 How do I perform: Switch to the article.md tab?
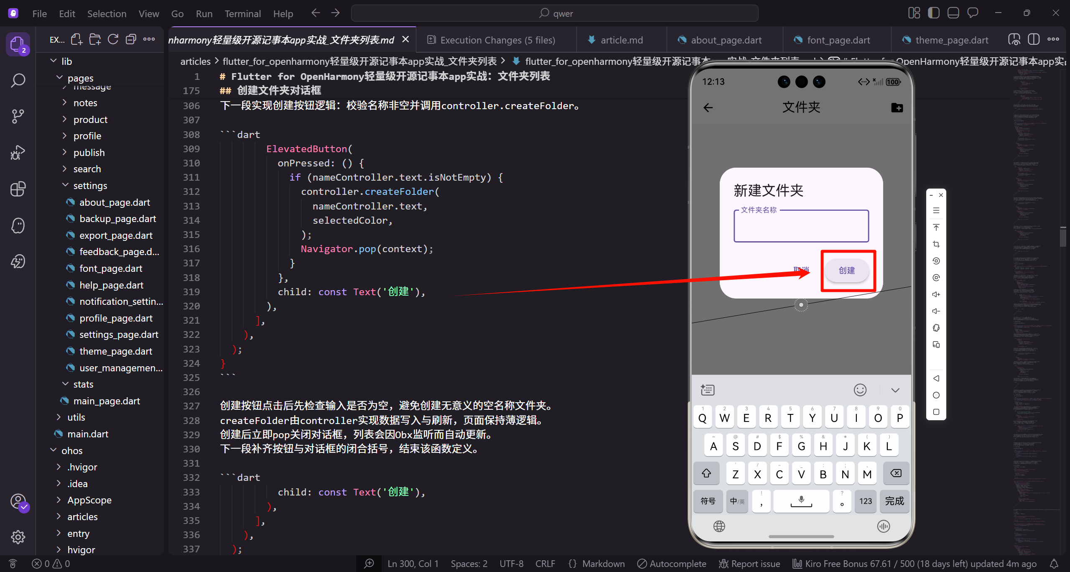click(621, 40)
